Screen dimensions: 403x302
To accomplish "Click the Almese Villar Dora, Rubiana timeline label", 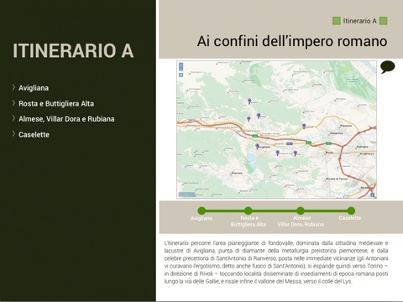I will (x=301, y=221).
